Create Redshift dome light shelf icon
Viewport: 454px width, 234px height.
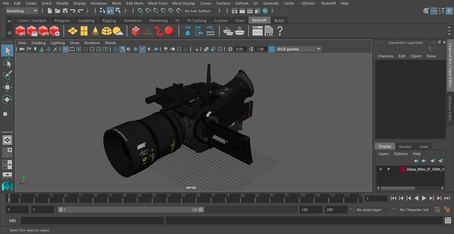click(x=106, y=31)
